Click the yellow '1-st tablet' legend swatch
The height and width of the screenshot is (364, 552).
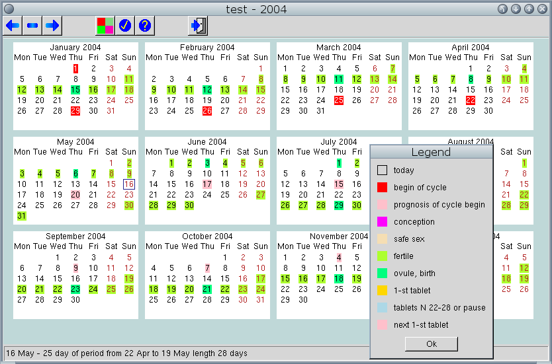point(382,291)
